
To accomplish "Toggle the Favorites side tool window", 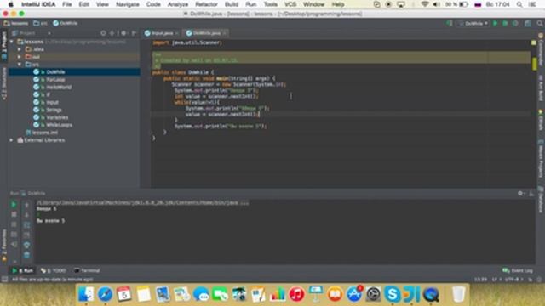I will [x=4, y=246].
